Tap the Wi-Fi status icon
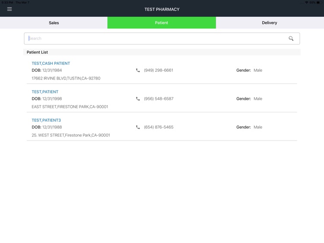 307,3
